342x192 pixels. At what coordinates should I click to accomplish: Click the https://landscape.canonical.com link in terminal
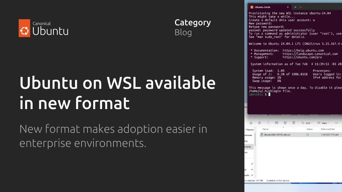coord(310,54)
